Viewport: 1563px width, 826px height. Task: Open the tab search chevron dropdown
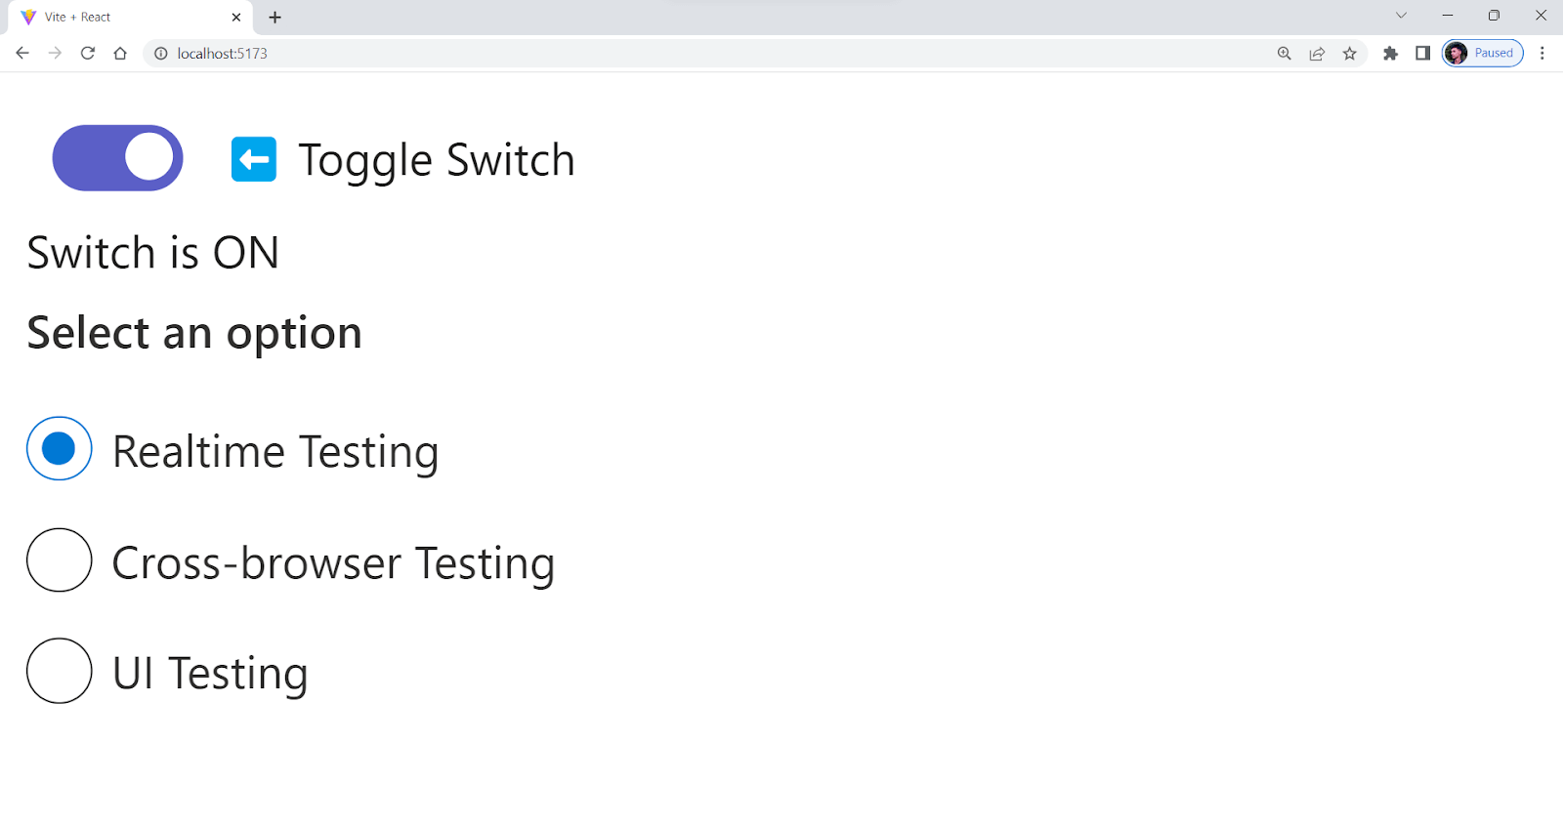1401,16
